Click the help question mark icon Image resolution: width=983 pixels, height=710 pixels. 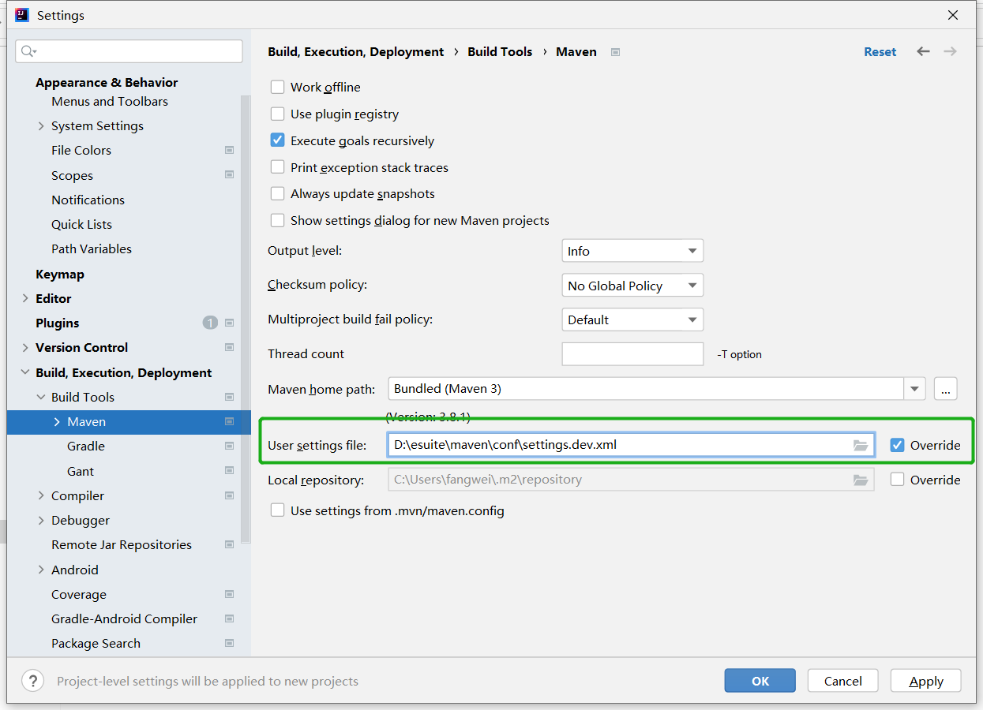tap(32, 681)
